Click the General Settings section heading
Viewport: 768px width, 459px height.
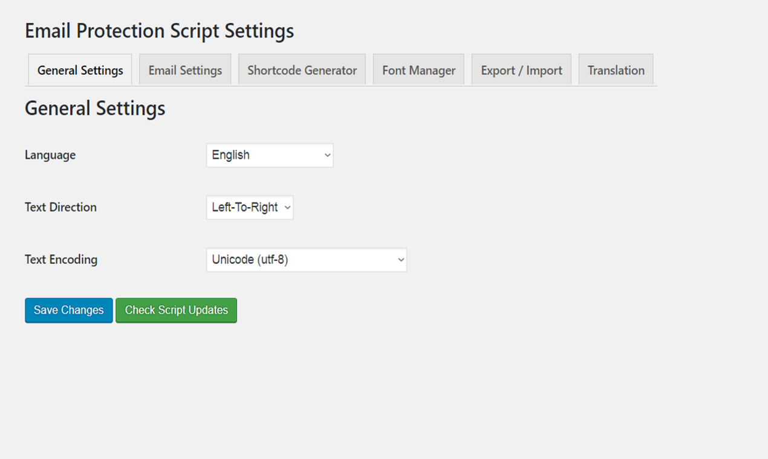(95, 109)
